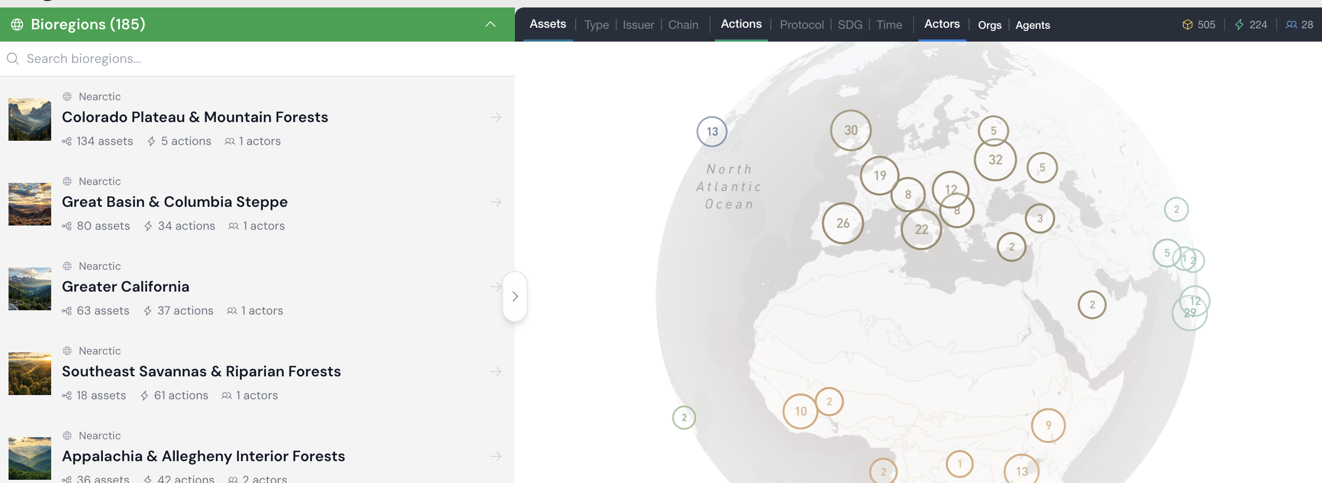The image size is (1322, 483).
Task: Toggle the Actors layer in the top bar
Action: click(941, 24)
